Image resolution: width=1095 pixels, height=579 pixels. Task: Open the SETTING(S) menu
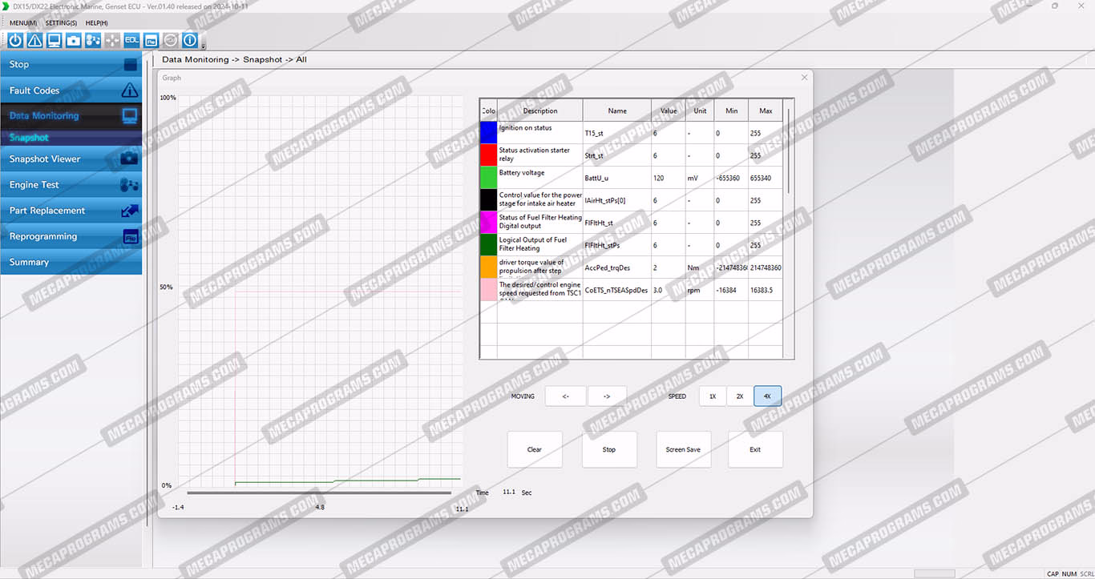[61, 23]
